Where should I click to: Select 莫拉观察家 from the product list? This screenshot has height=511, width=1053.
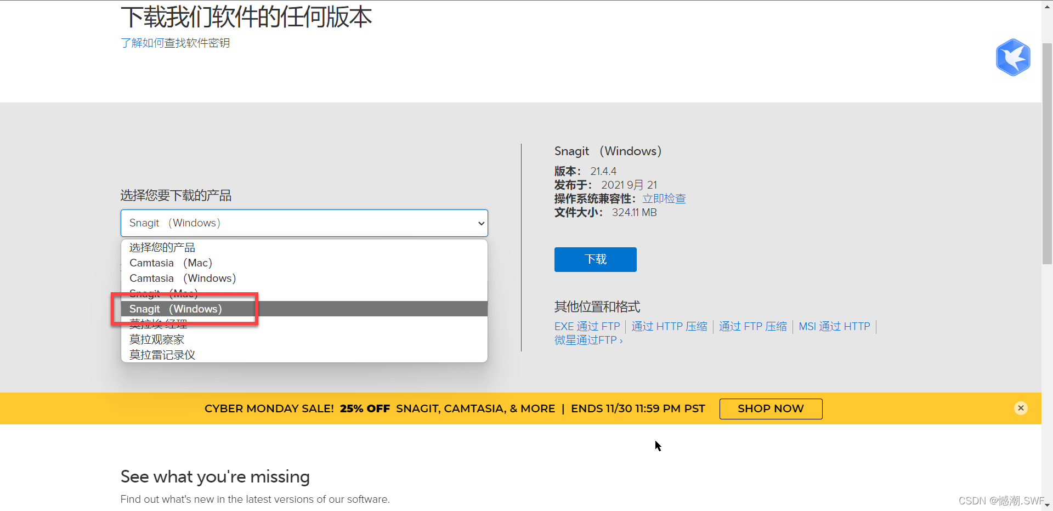(304, 339)
